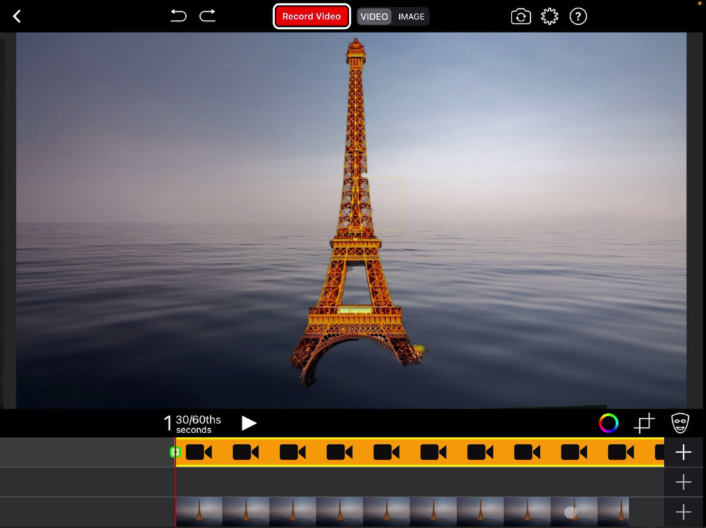
Task: Add media to the empty middle layer
Action: (x=683, y=483)
